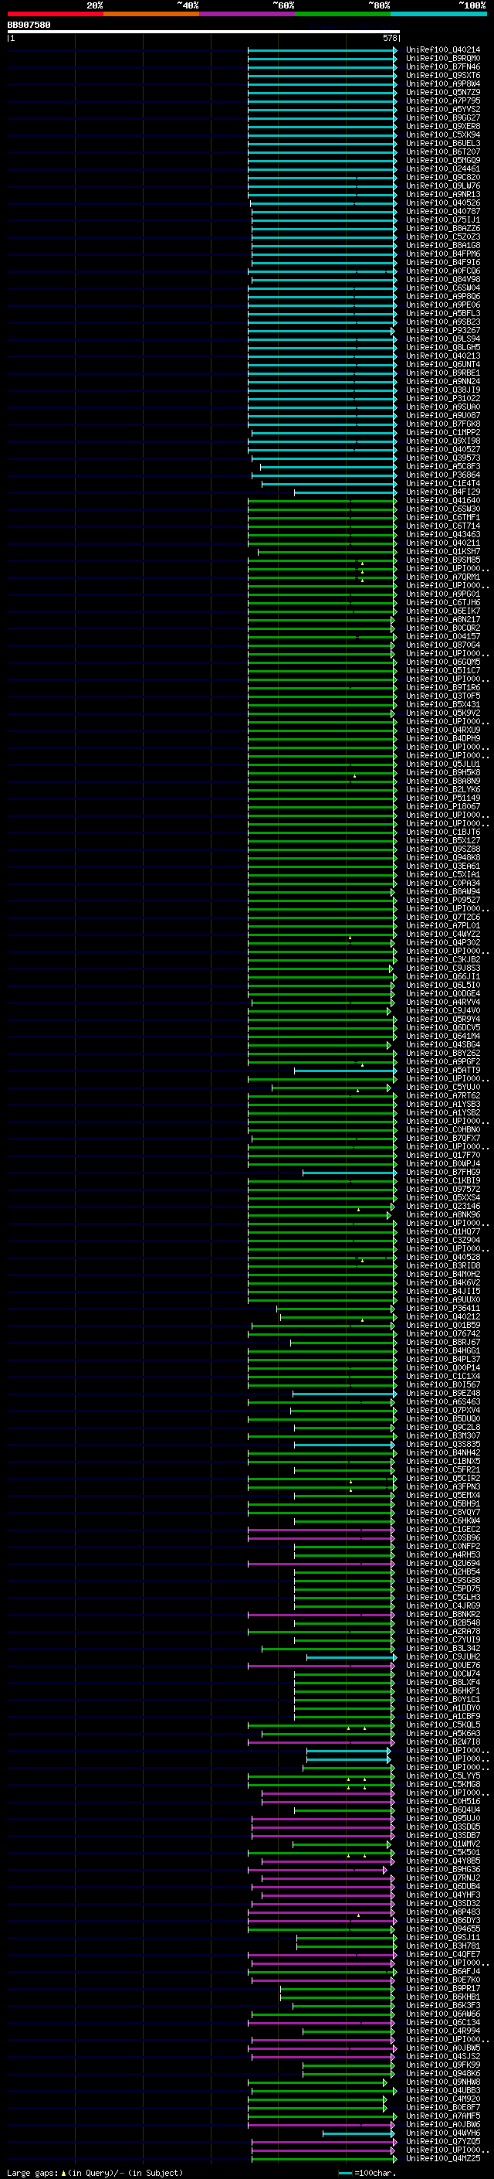Select hit label UniRef100_Q8LGH5

tap(443, 348)
